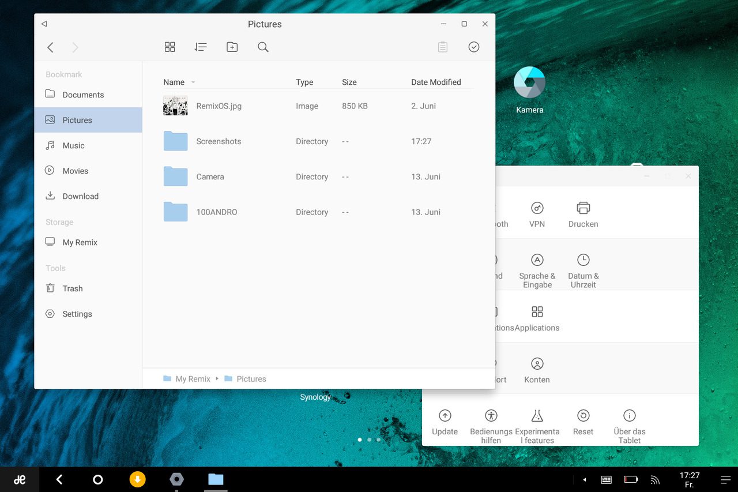Select the Camera folder icon in Pictures

[175, 176]
